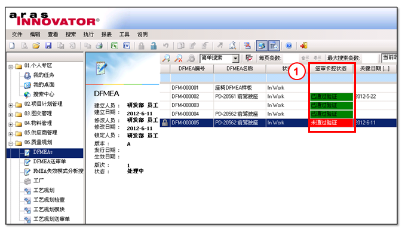This screenshot has height=229, width=402.
Task: Open the 执行 menu
Action: click(x=88, y=35)
